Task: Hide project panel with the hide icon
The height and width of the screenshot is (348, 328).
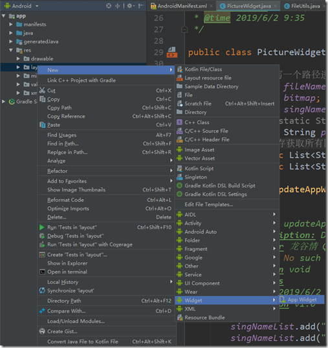Action: click(140, 6)
